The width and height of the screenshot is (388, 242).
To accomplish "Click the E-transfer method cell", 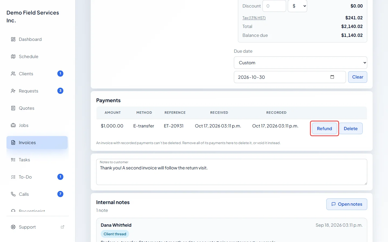I will click(144, 126).
